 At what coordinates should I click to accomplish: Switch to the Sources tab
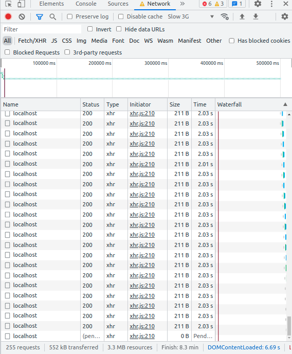pos(118,4)
